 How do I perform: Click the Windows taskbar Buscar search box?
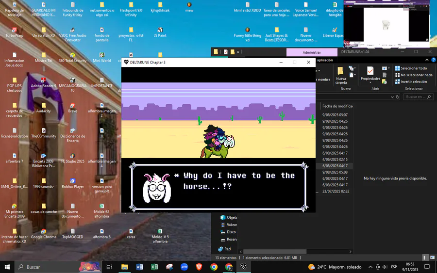pyautogui.click(x=58, y=267)
